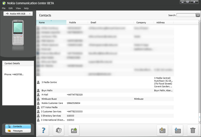Click the Nokia phone image
The width and height of the screenshot is (201, 137).
(x=18, y=33)
